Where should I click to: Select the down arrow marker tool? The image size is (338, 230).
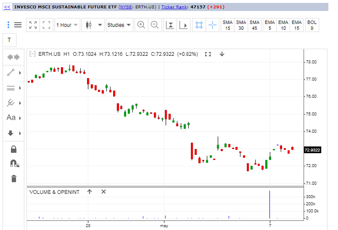coord(11,133)
